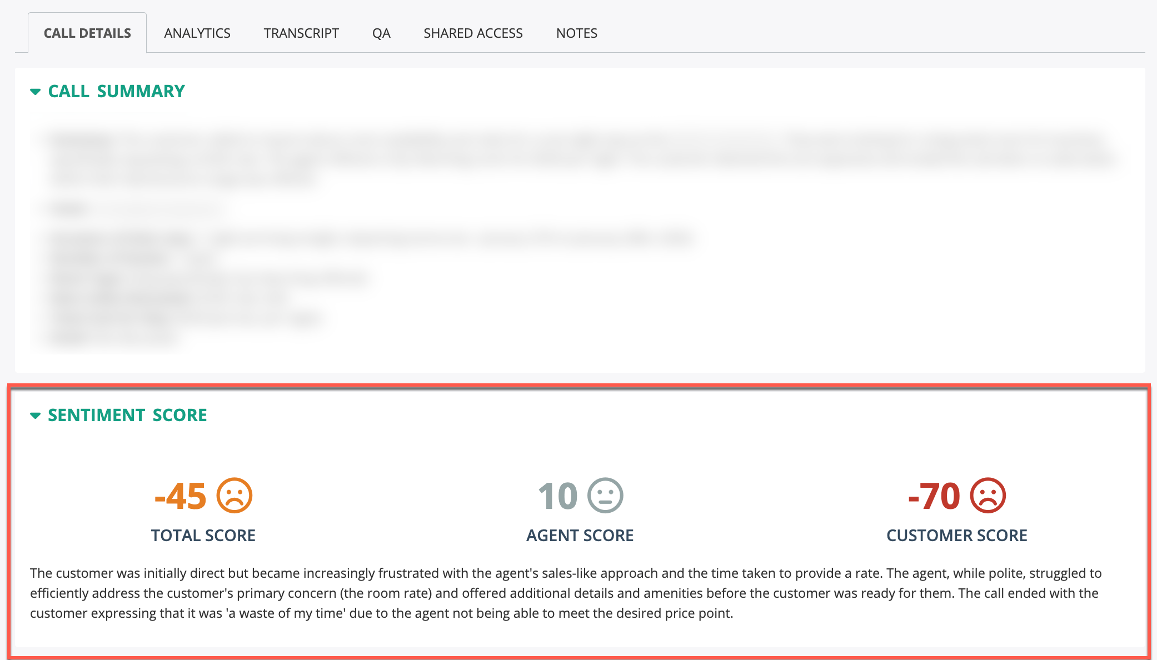Click the Total Score label

pyautogui.click(x=203, y=535)
